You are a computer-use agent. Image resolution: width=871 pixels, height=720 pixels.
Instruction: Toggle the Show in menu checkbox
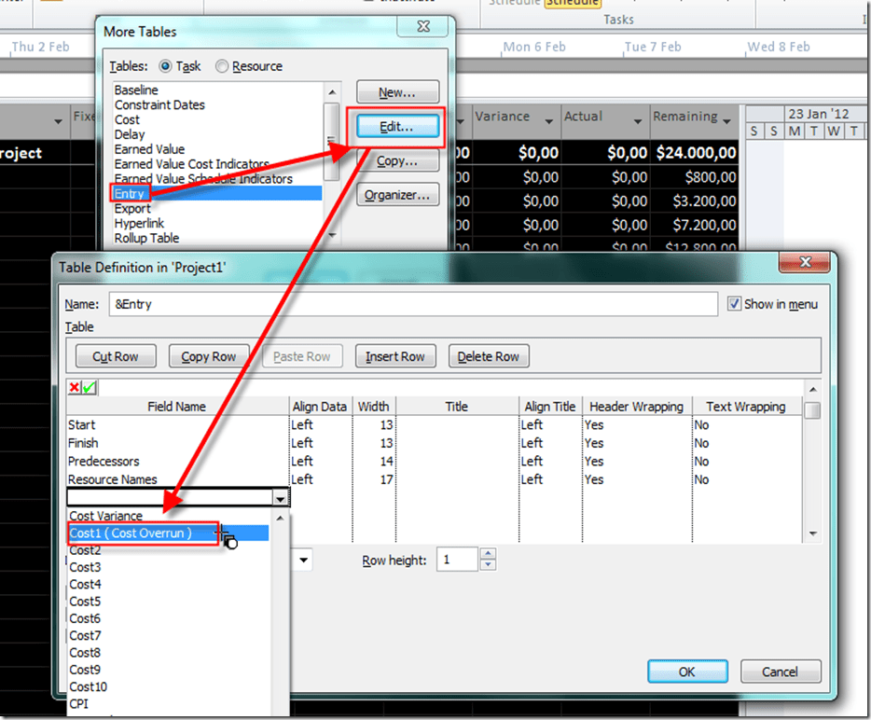734,304
